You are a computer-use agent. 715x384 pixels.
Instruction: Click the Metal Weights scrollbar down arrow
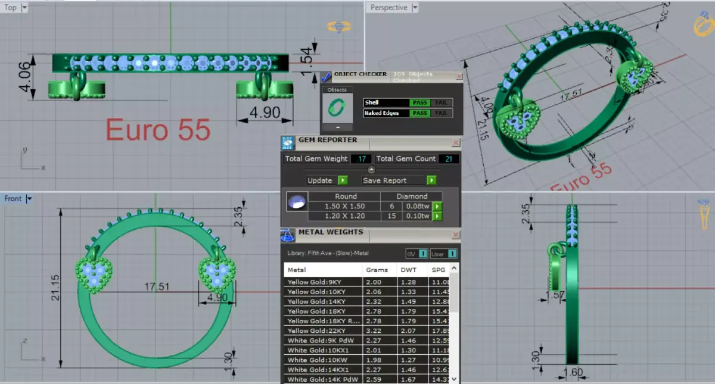click(x=454, y=379)
